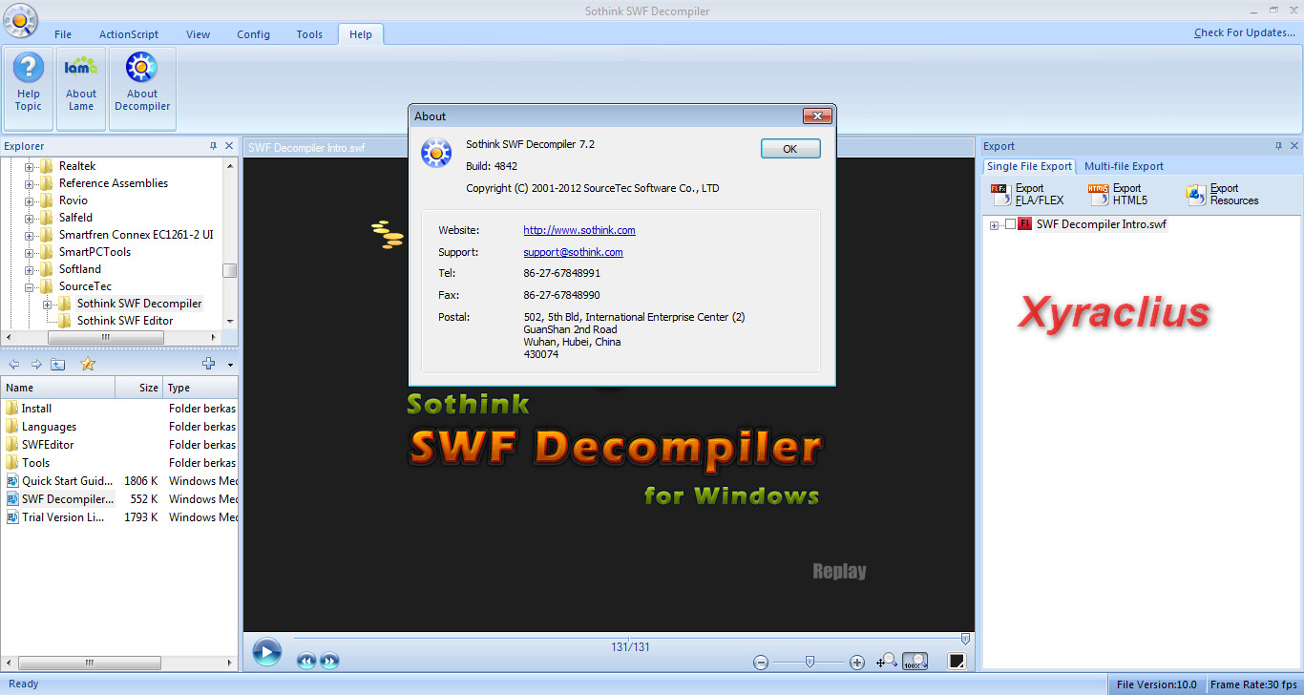This screenshot has width=1304, height=695.
Task: Expand the Softland folder node
Action: click(30, 269)
